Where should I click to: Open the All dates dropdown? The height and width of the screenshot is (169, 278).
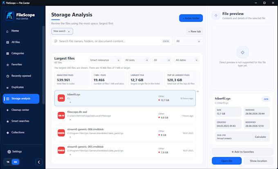coord(187,60)
